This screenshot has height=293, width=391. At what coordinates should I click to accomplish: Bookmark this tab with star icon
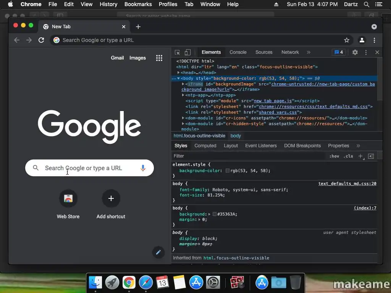point(347,40)
